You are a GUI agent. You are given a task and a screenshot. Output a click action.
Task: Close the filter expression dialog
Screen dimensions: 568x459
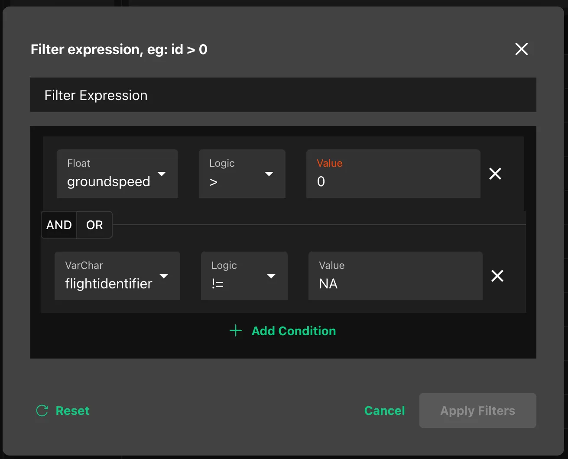(x=521, y=49)
